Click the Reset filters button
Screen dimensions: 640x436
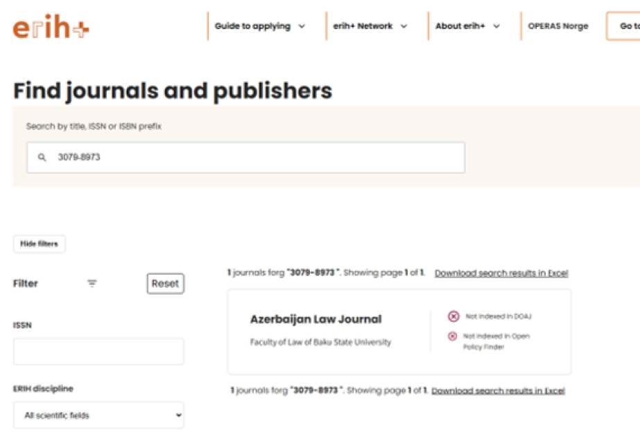[165, 284]
